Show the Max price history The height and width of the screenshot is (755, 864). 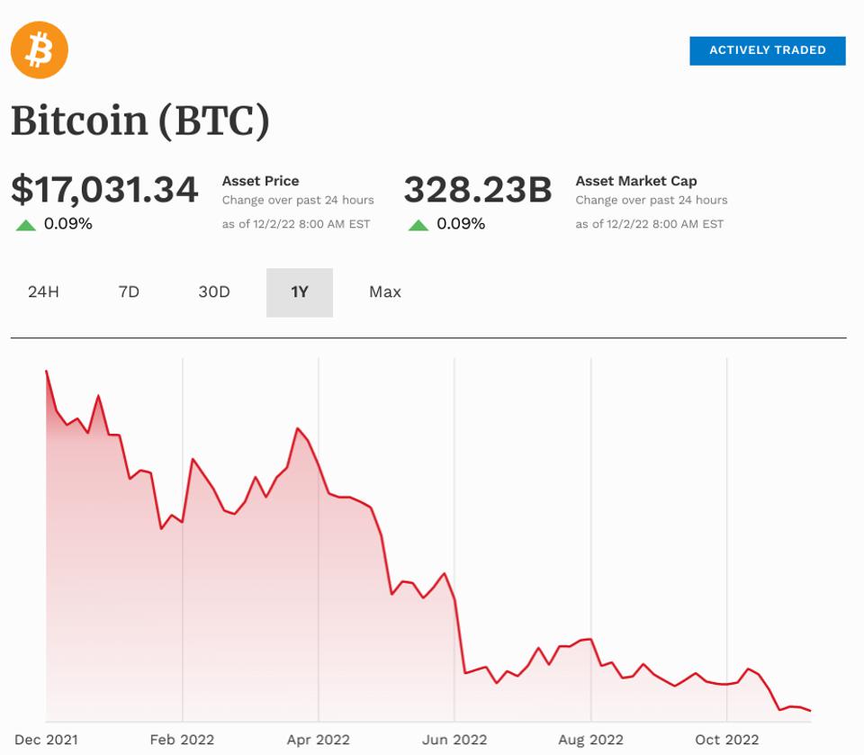[x=385, y=292]
